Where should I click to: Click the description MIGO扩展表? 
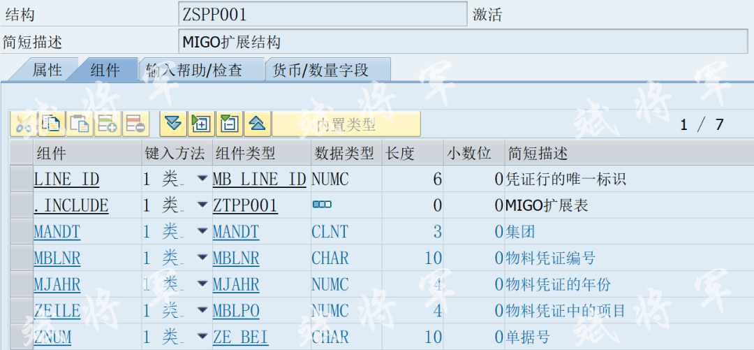pyautogui.click(x=547, y=205)
